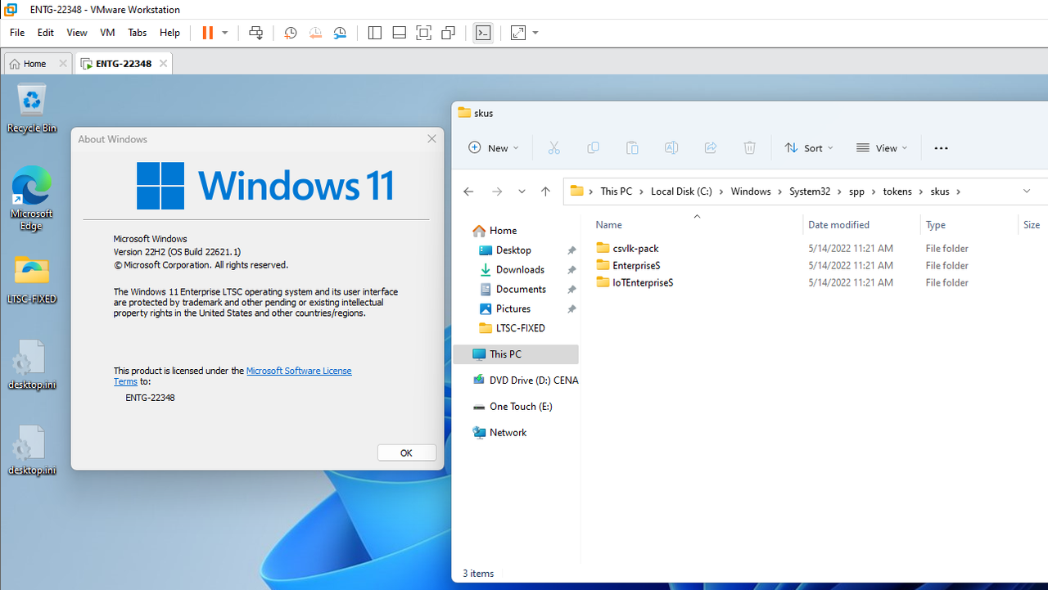Image resolution: width=1048 pixels, height=590 pixels.
Task: Close the ENTG-22348 tab
Action: coord(163,64)
